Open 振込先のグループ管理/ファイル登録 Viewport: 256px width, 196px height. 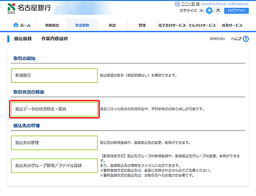[x=54, y=166]
